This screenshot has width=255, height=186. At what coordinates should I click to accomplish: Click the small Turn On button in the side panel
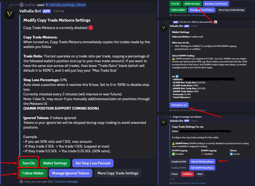click(x=175, y=4)
